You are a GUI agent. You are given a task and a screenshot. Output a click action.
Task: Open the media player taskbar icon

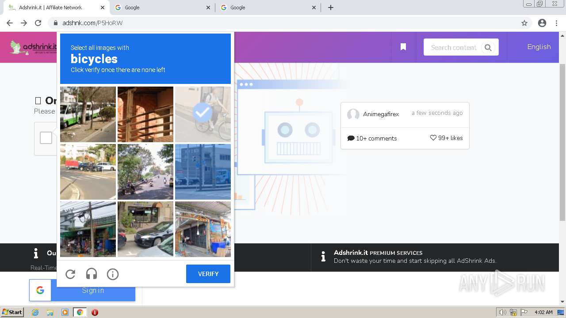pos(65,312)
